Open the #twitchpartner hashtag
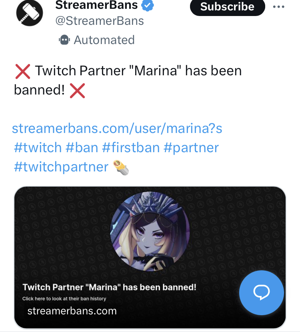Viewport: 300px width, 332px height. (61, 166)
